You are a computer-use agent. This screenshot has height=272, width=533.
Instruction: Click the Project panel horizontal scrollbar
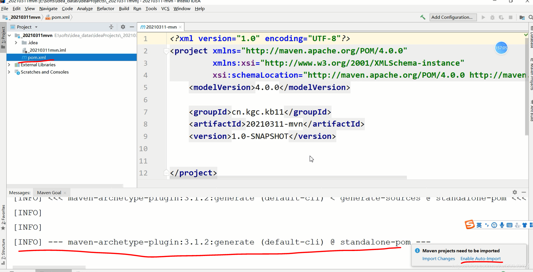click(65, 185)
